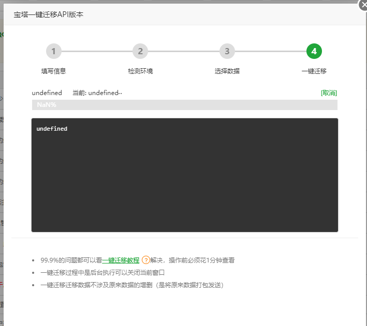Click the 一键迁移 step label
The width and height of the screenshot is (367, 326).
click(314, 71)
